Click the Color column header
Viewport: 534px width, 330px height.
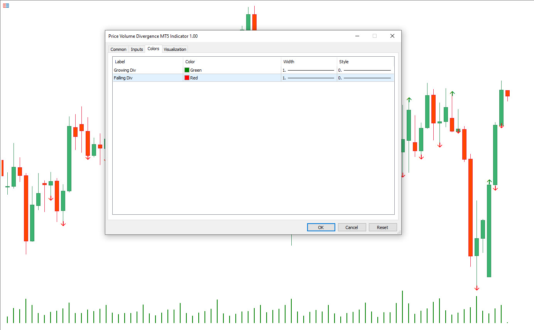pyautogui.click(x=232, y=62)
